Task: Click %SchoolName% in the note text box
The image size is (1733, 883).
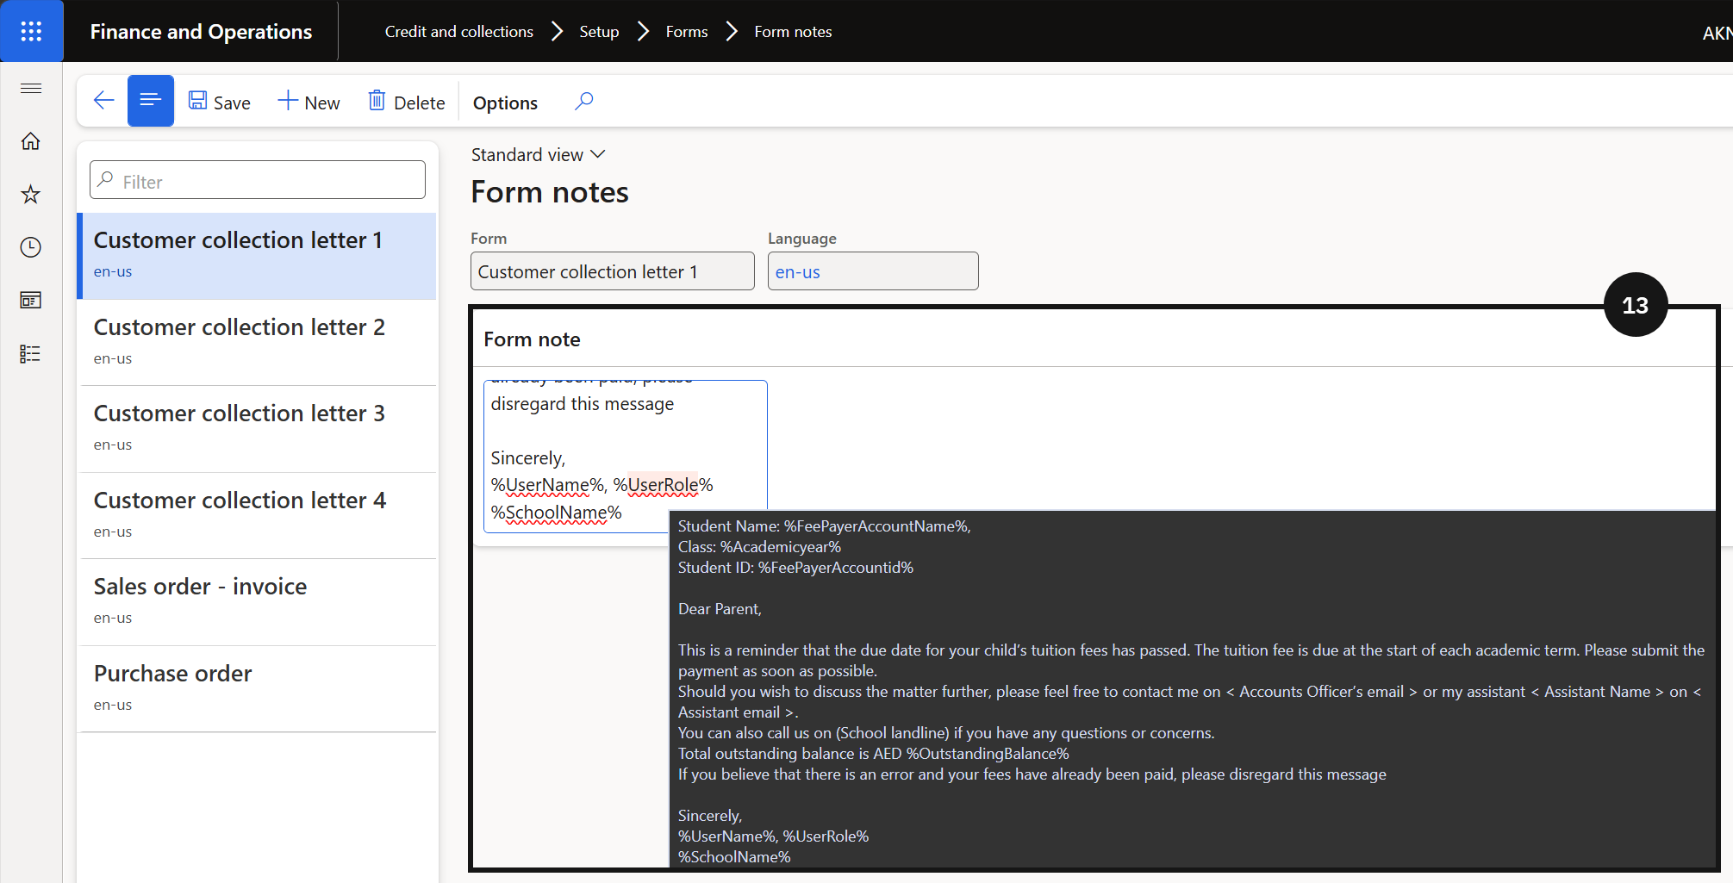Action: tap(556, 513)
